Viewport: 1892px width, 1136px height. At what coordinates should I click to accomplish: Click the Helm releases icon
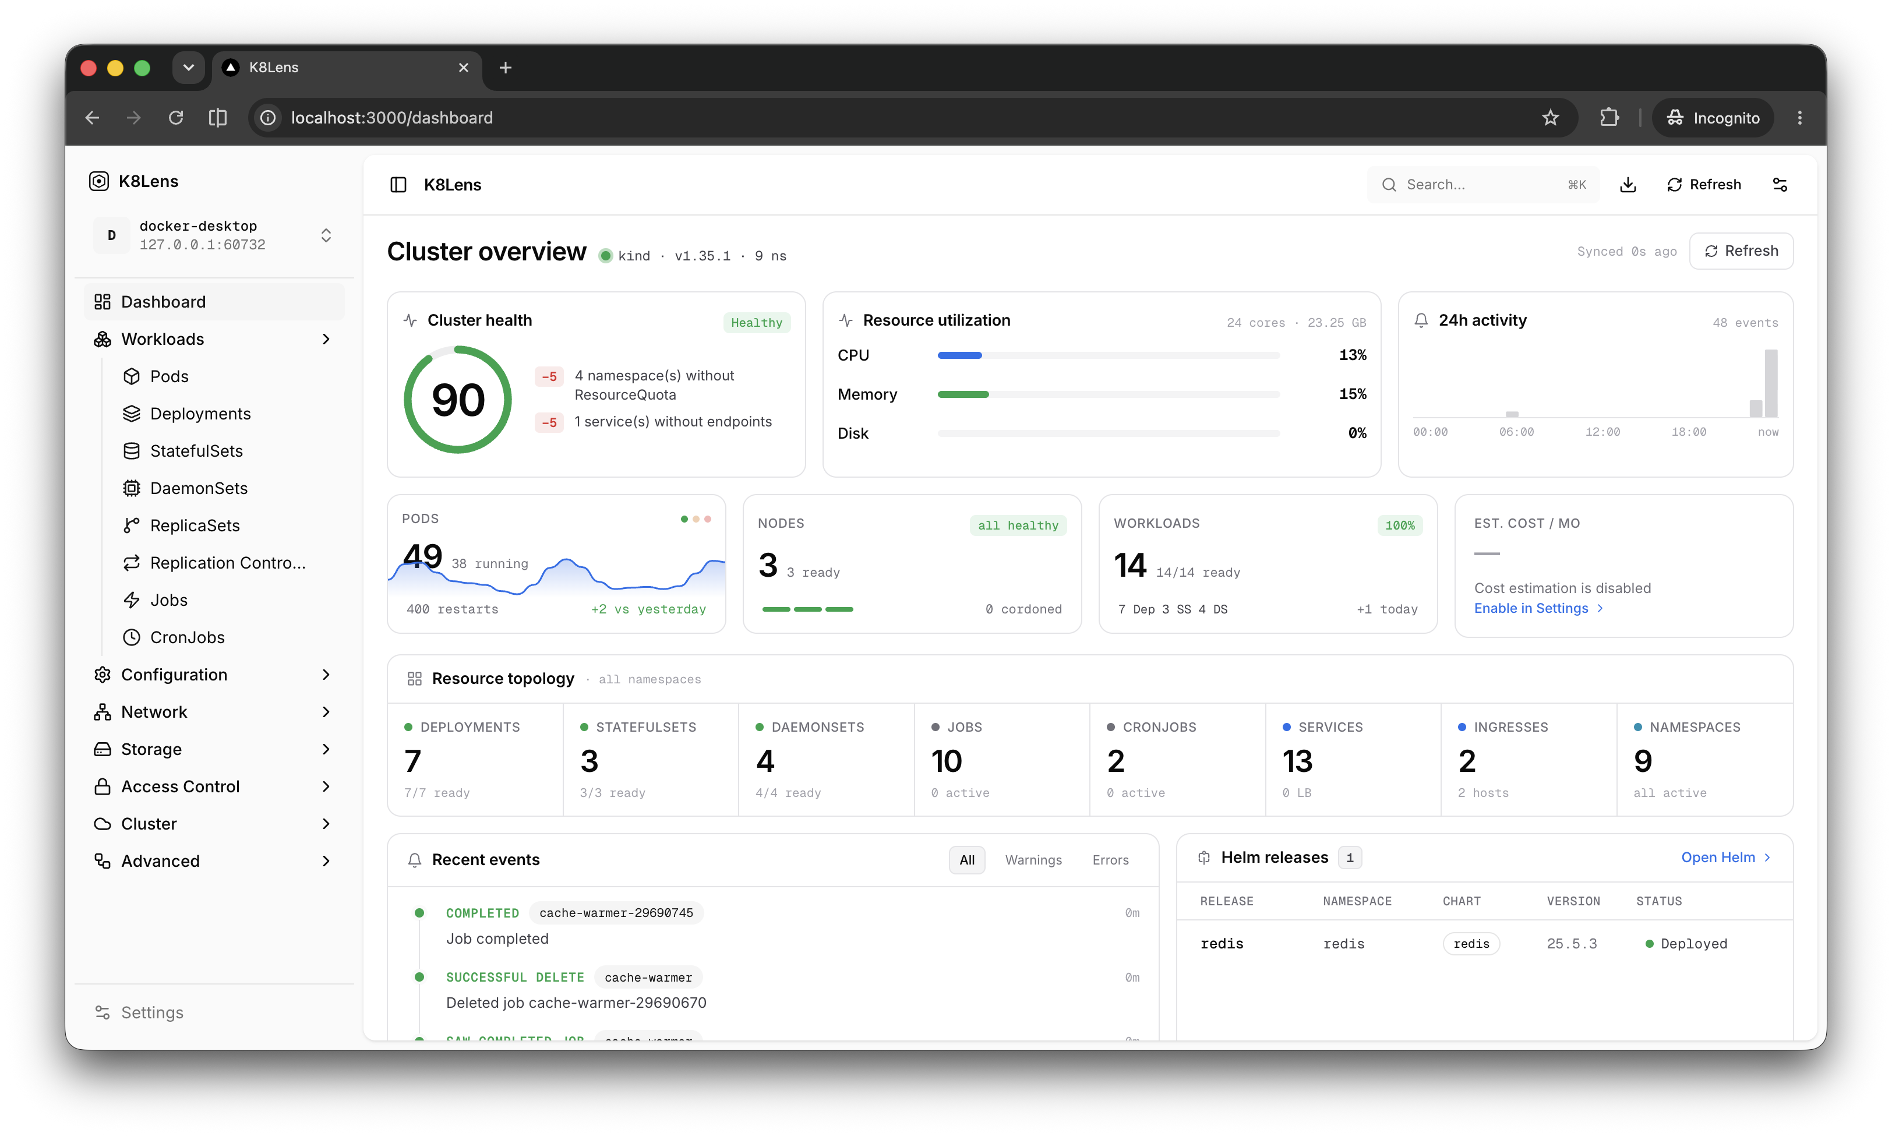coord(1204,858)
